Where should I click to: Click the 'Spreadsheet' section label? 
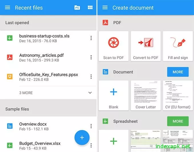point(126,121)
